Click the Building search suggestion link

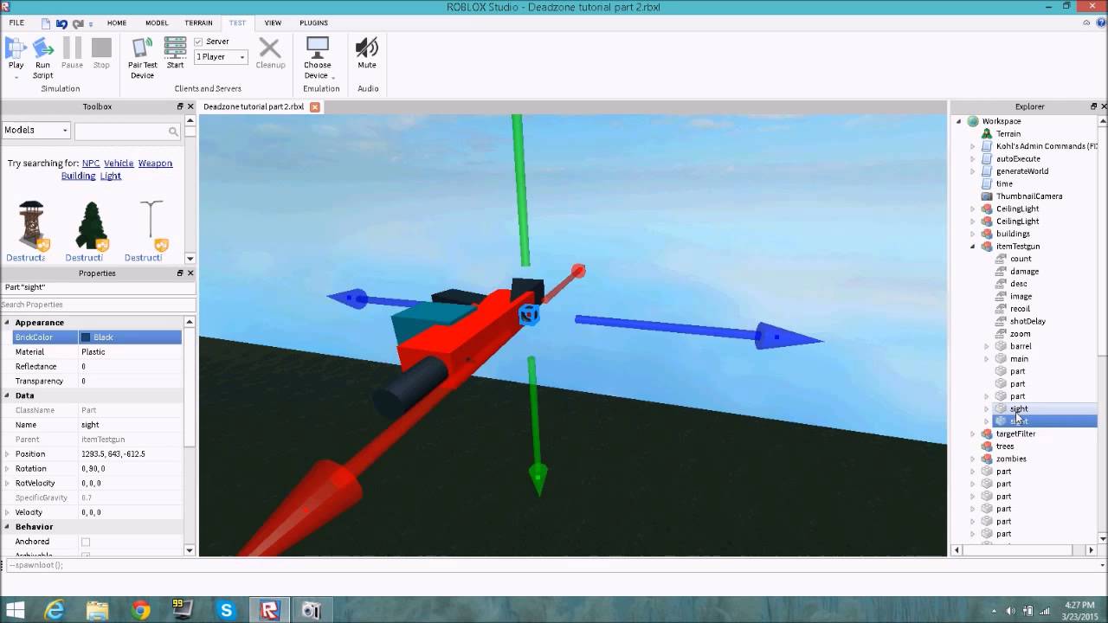pyautogui.click(x=78, y=176)
